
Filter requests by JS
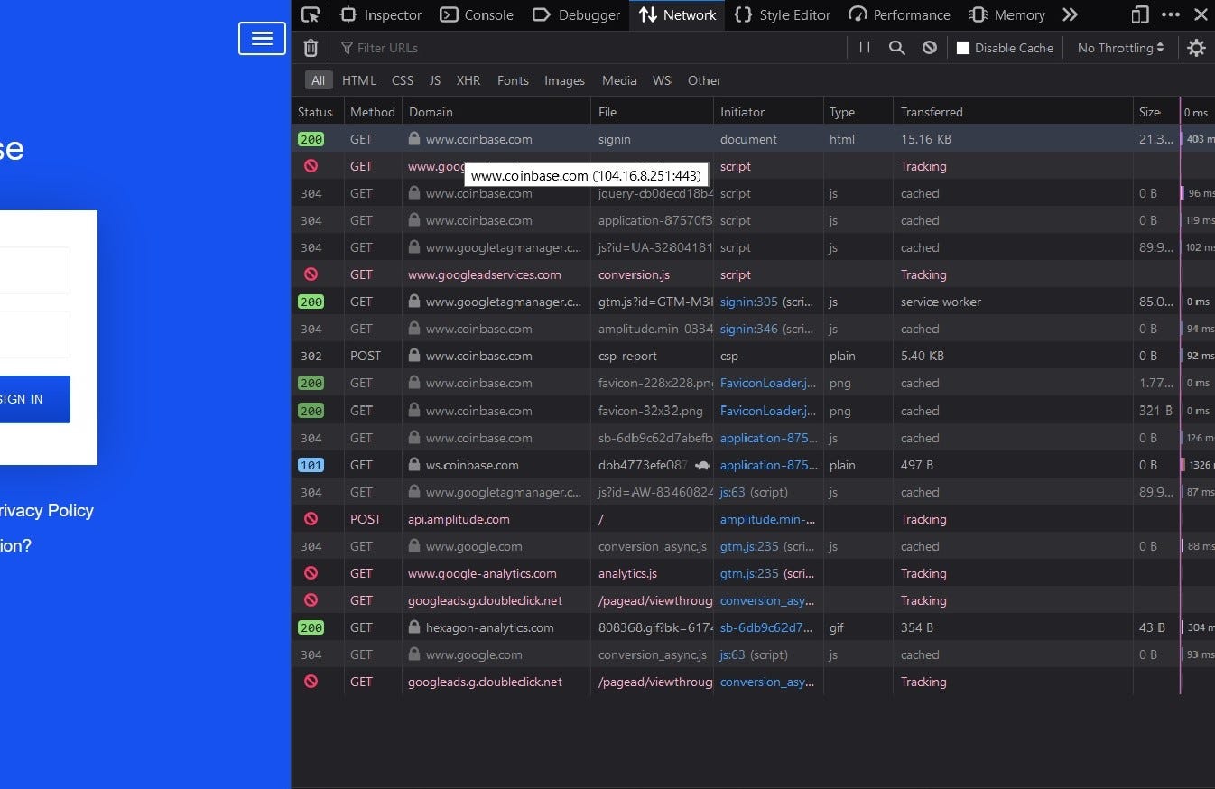tap(435, 80)
